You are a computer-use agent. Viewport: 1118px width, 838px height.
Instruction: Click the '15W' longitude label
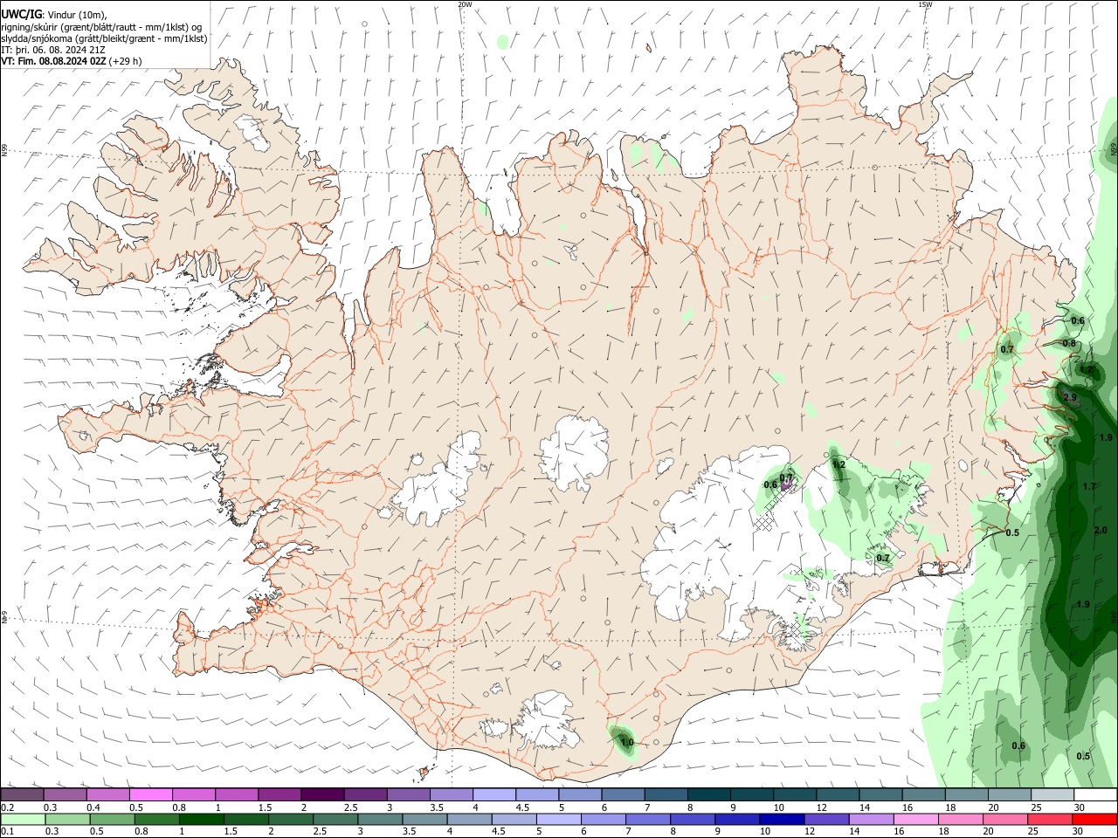pos(925,4)
